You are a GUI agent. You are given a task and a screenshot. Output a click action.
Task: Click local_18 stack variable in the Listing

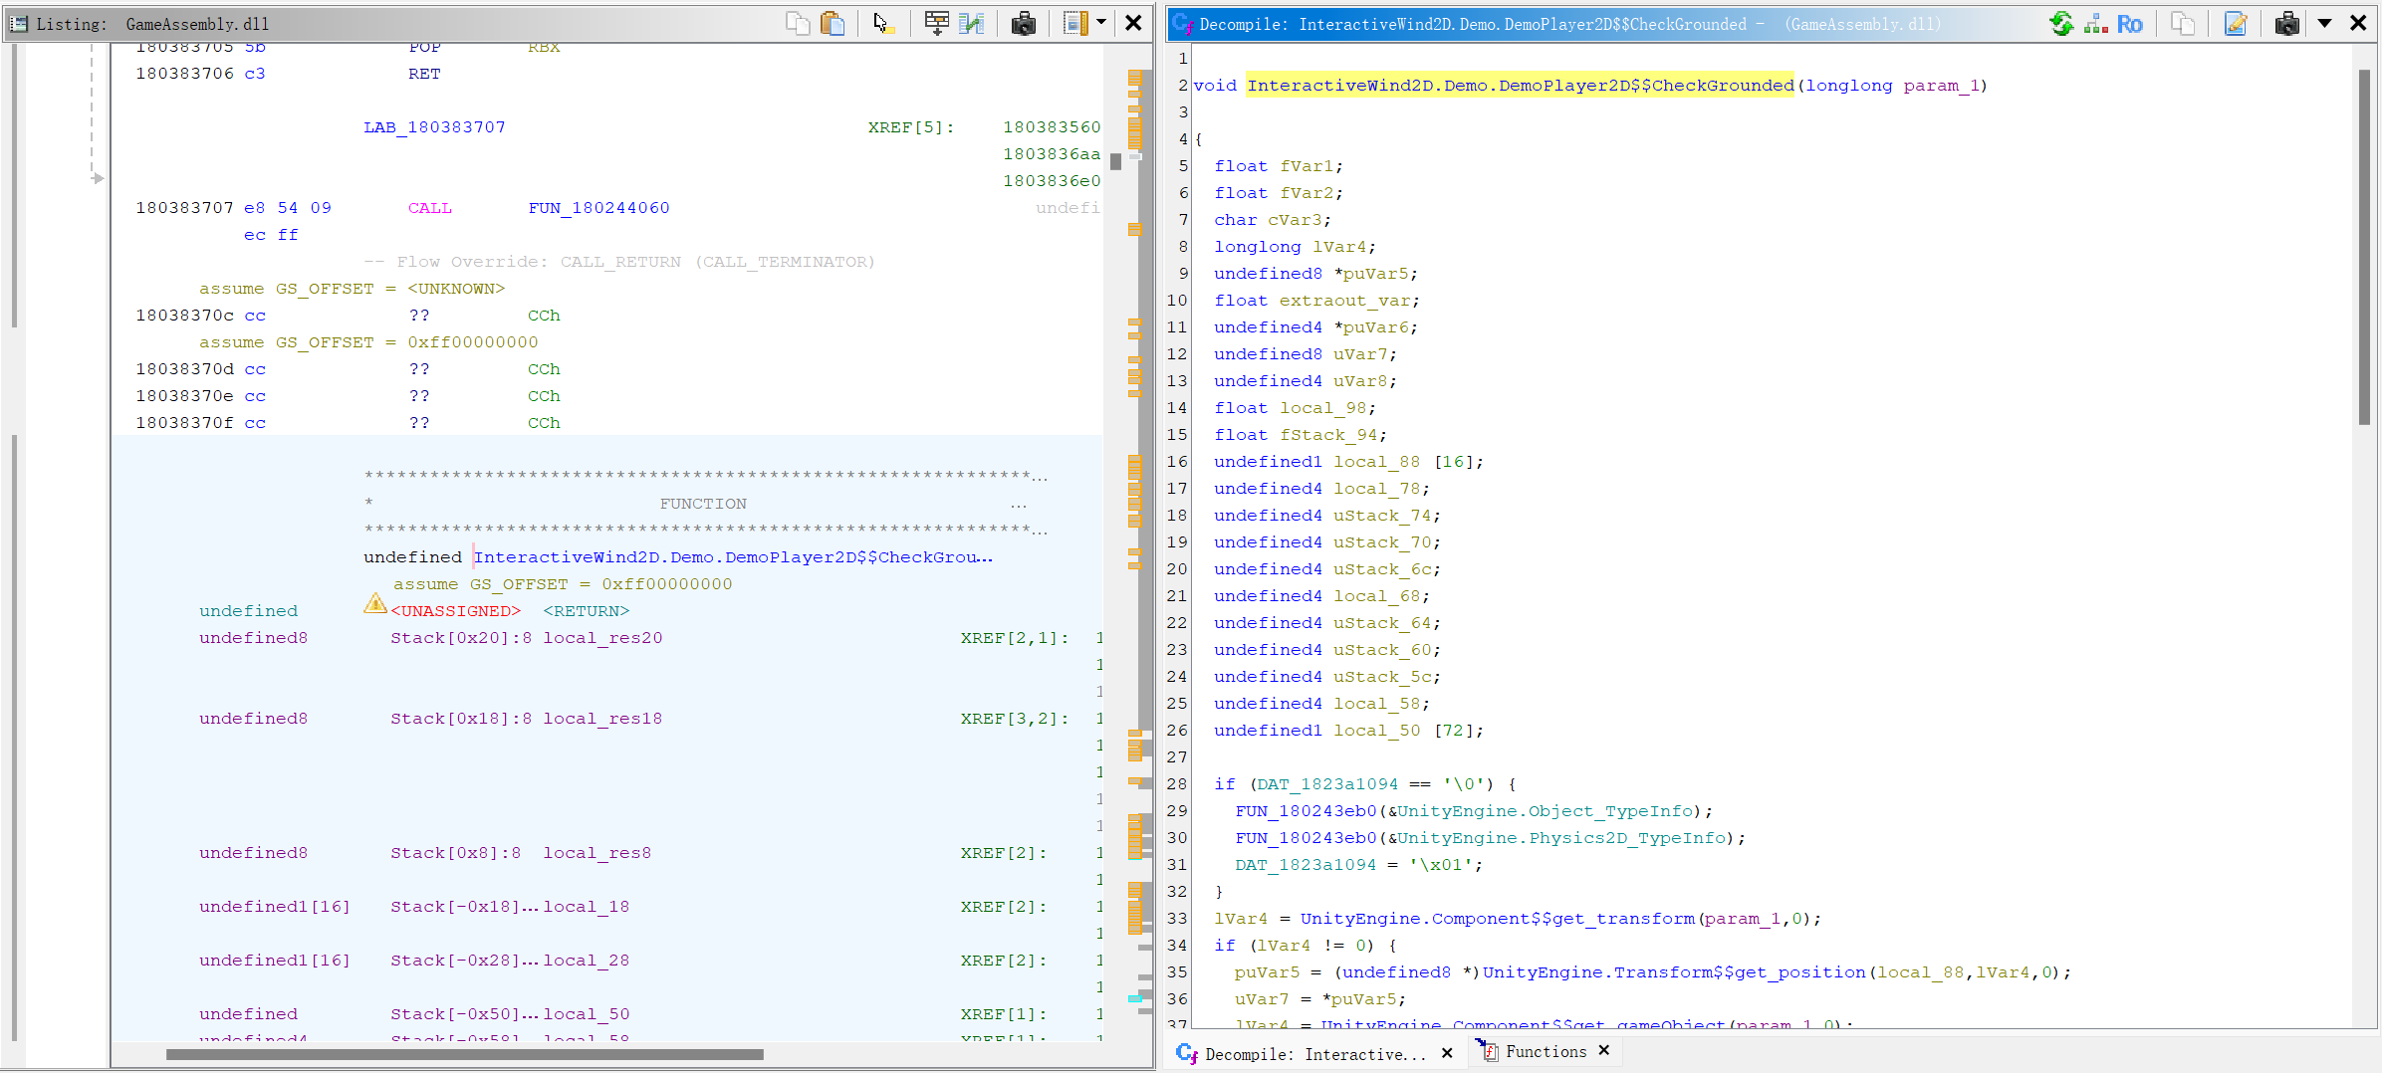586,907
